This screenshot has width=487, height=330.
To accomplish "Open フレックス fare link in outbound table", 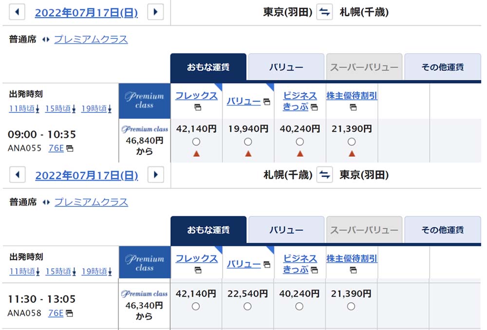I will pos(197,95).
